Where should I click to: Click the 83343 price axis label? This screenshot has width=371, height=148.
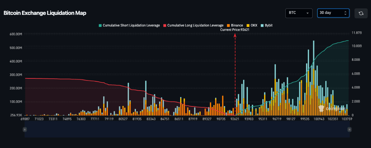151,119
